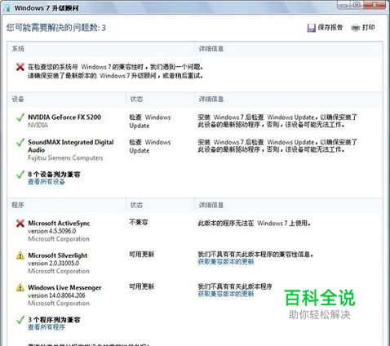Image resolution: width=390 pixels, height=346 pixels.
Task: Click the warning icon beside Windows Live Messenger
Action: coord(20,287)
